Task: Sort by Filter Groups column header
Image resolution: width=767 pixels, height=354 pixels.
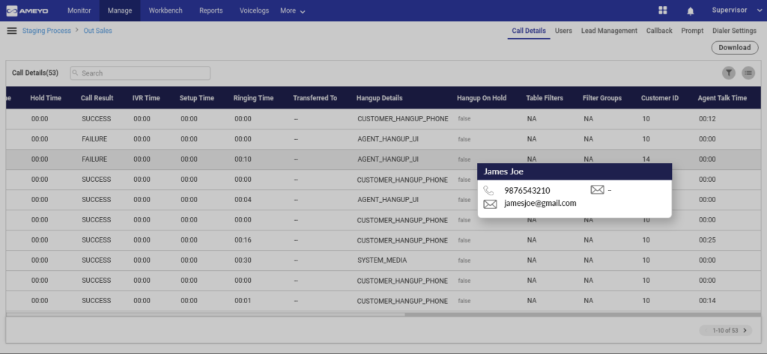Action: pyautogui.click(x=602, y=98)
